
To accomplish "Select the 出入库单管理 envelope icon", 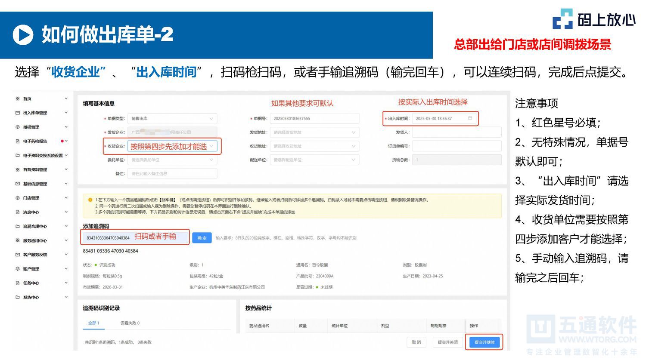I will pyautogui.click(x=17, y=113).
